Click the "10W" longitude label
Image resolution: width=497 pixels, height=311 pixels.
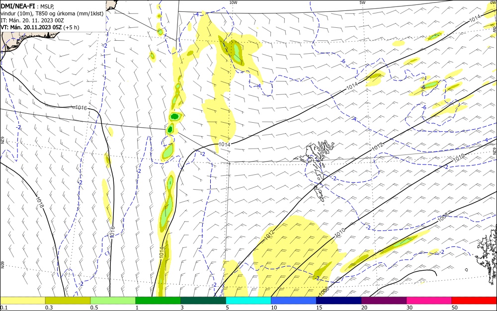click(x=233, y=2)
